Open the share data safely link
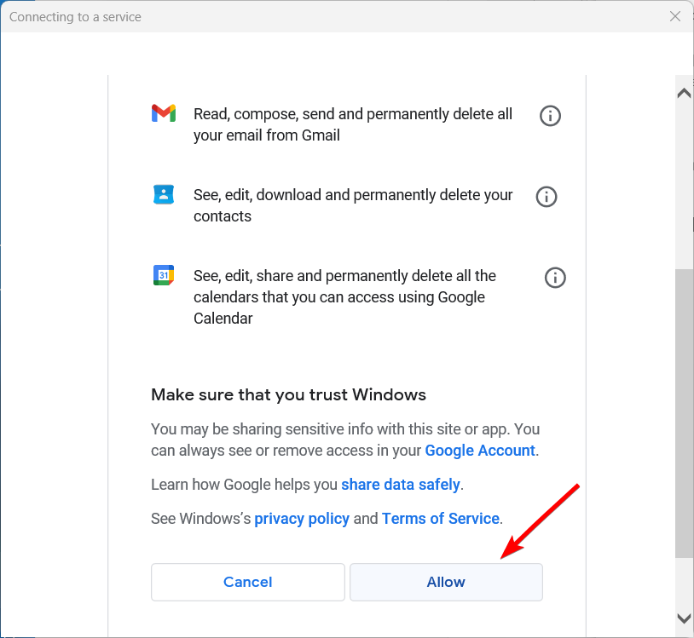Screen dimensions: 694x638 click(x=401, y=485)
